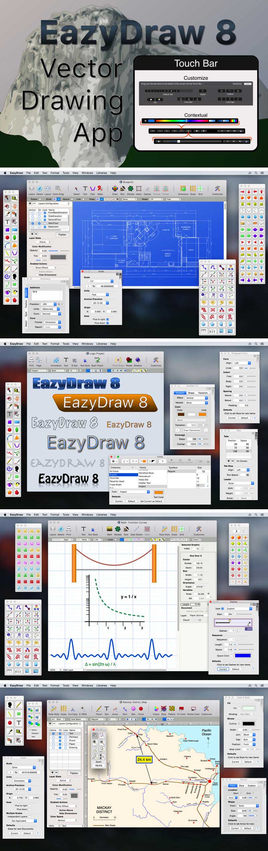The width and height of the screenshot is (268, 851).
Task: Toggle the Space Color checkbox in Dashes panel
Action: point(232,656)
